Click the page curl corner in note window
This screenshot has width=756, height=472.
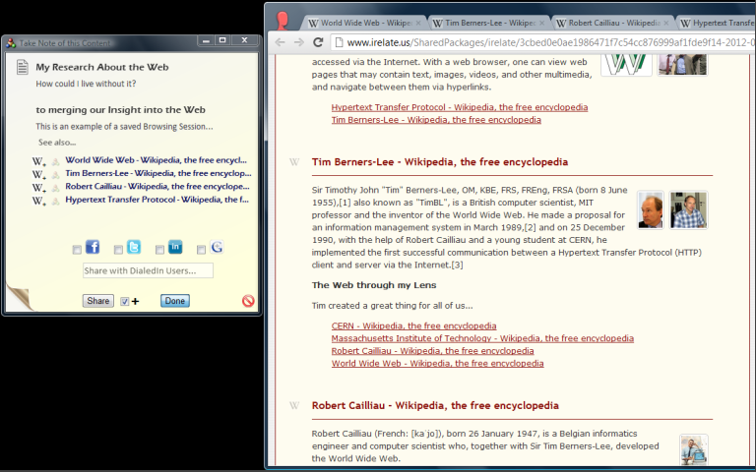pyautogui.click(x=20, y=298)
